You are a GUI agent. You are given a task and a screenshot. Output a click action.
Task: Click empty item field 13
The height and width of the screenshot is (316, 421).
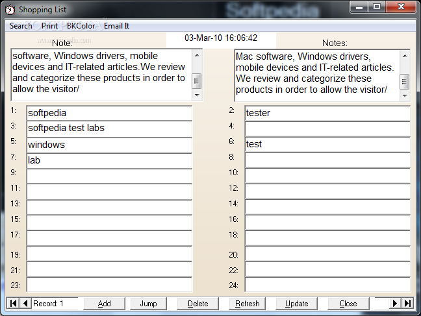pos(109,208)
